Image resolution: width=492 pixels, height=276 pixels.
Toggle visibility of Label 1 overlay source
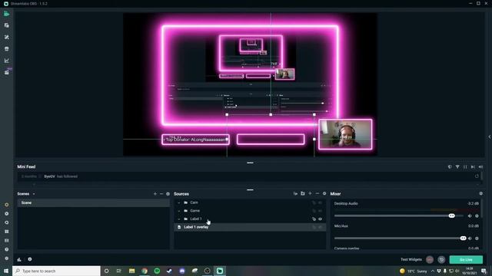pyautogui.click(x=321, y=227)
